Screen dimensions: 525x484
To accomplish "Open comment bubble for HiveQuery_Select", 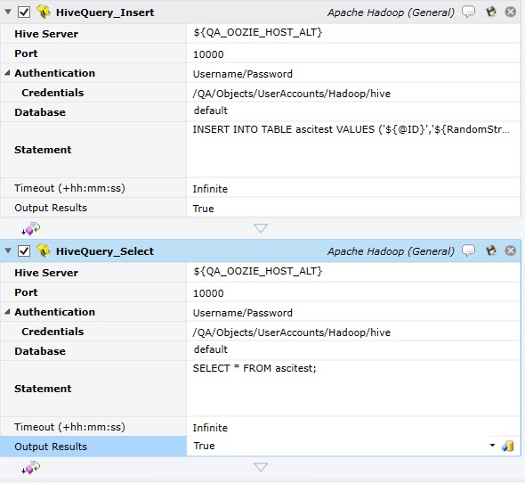I will coord(468,250).
